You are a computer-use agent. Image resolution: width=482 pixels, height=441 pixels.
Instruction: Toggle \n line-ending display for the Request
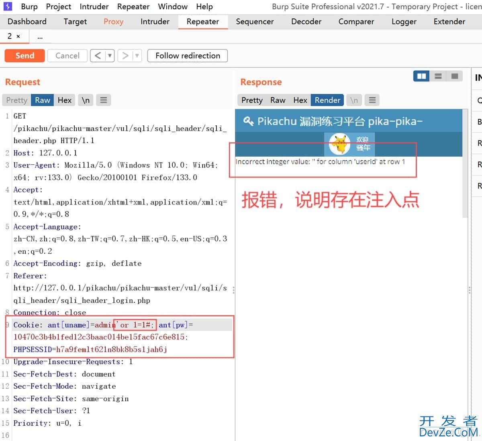[85, 100]
